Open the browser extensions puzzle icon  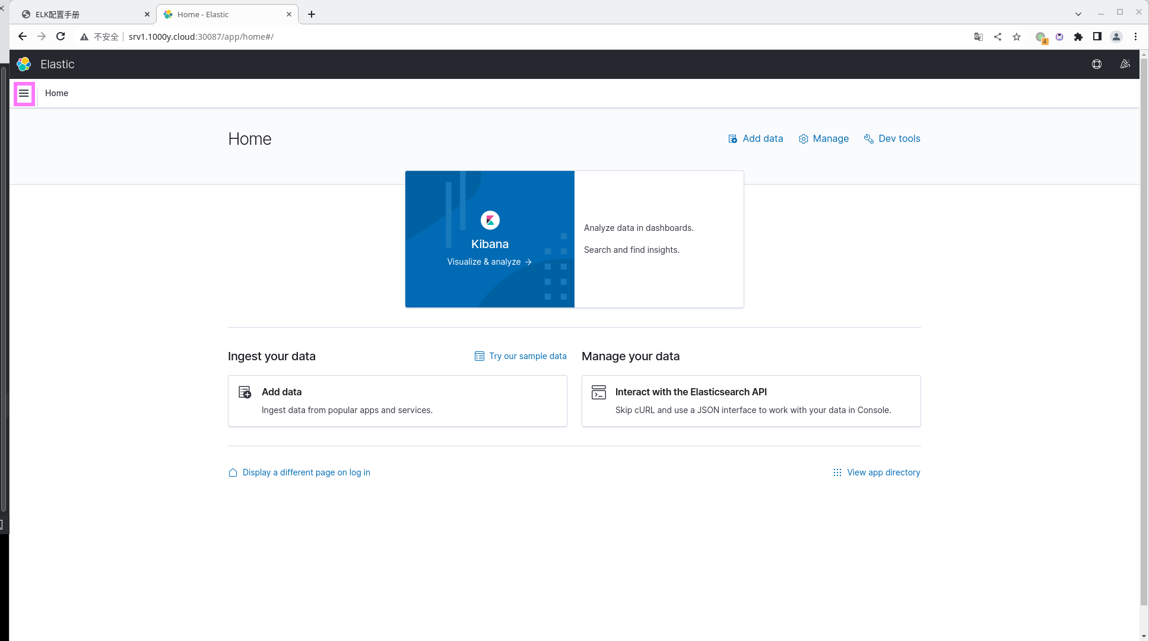click(1078, 37)
